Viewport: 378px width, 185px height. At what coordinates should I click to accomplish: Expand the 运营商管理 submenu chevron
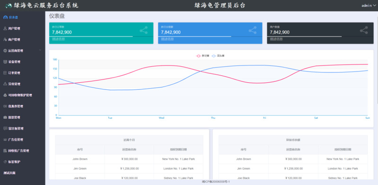pos(40,50)
